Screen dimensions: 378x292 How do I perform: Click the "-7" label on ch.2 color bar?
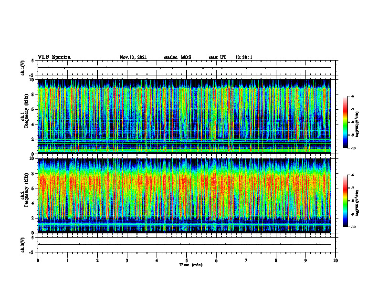pos(352,188)
